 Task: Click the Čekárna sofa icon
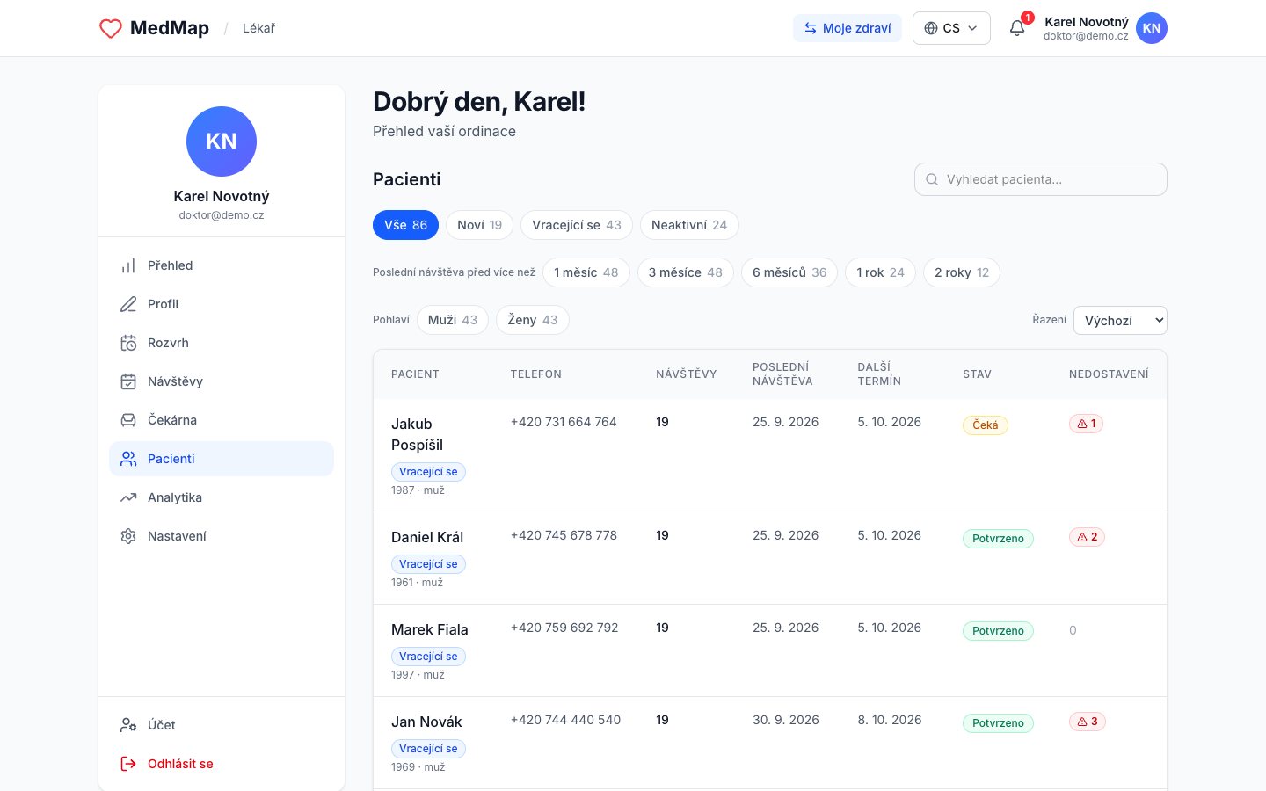click(128, 420)
